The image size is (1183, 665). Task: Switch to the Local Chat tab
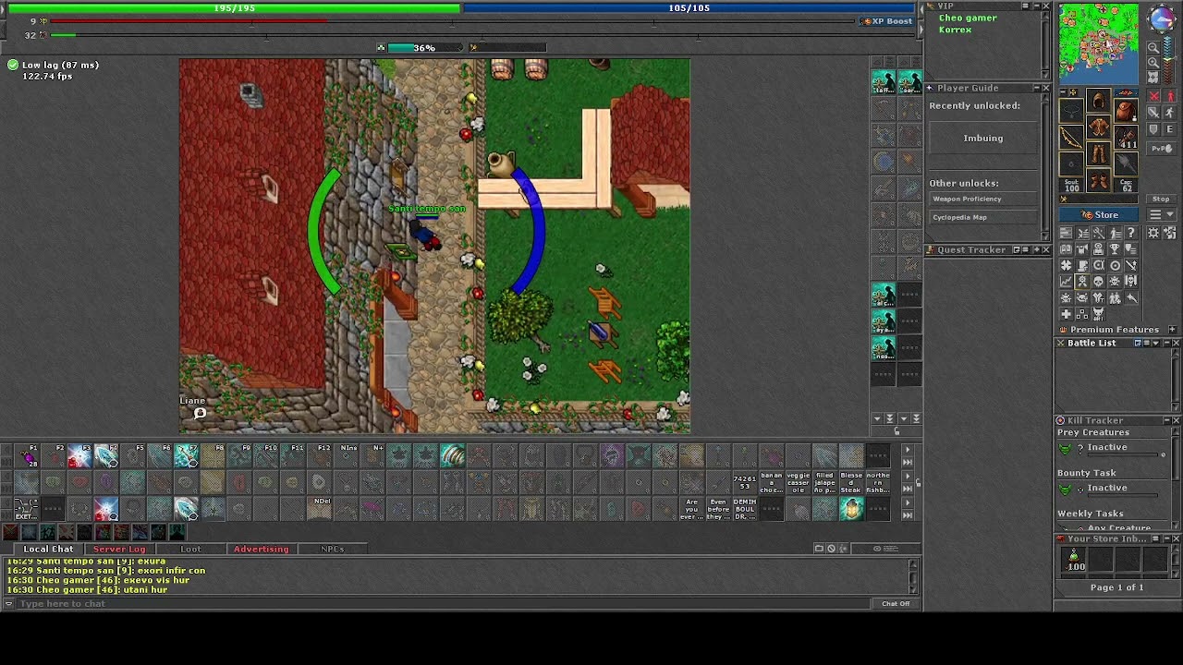[x=48, y=549]
